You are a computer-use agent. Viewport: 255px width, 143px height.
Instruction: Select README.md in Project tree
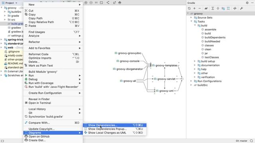pyautogui.click(x=15, y=64)
